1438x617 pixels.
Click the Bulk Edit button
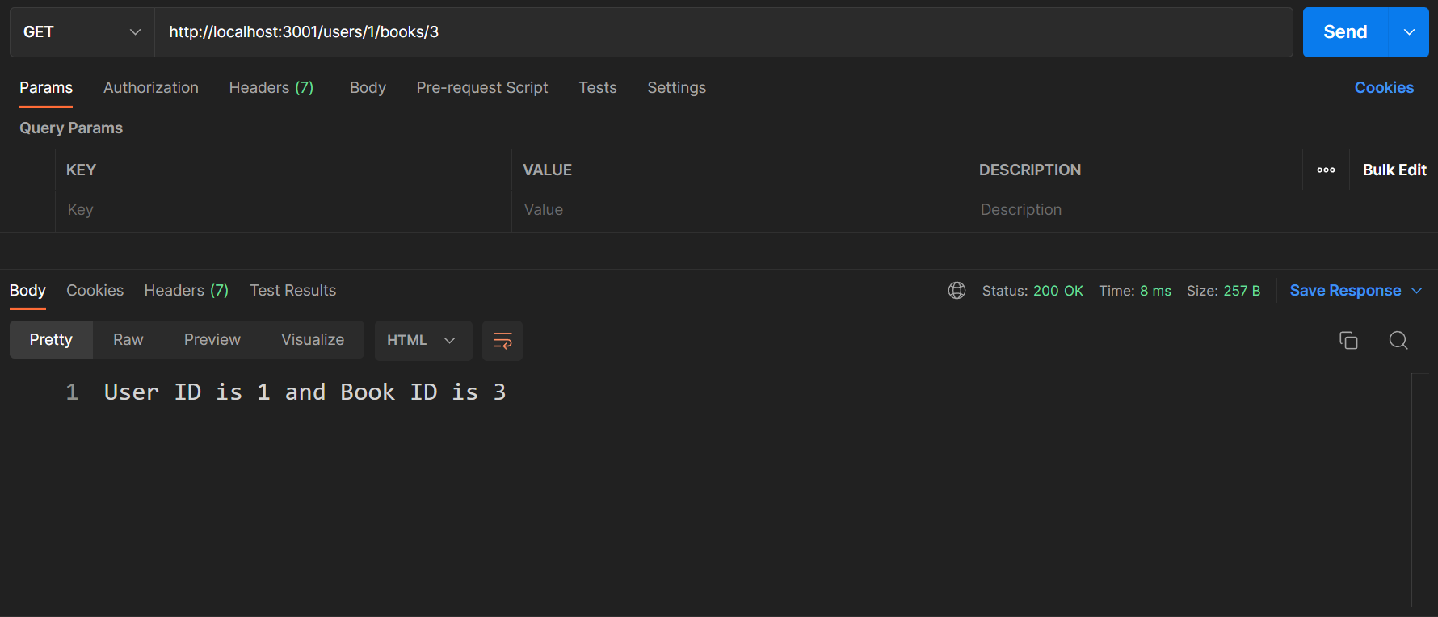[1394, 170]
